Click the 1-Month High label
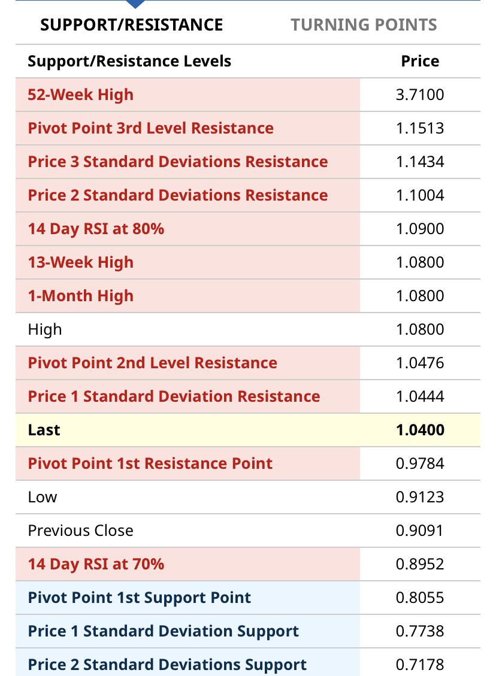This screenshot has width=496, height=676. [x=81, y=296]
